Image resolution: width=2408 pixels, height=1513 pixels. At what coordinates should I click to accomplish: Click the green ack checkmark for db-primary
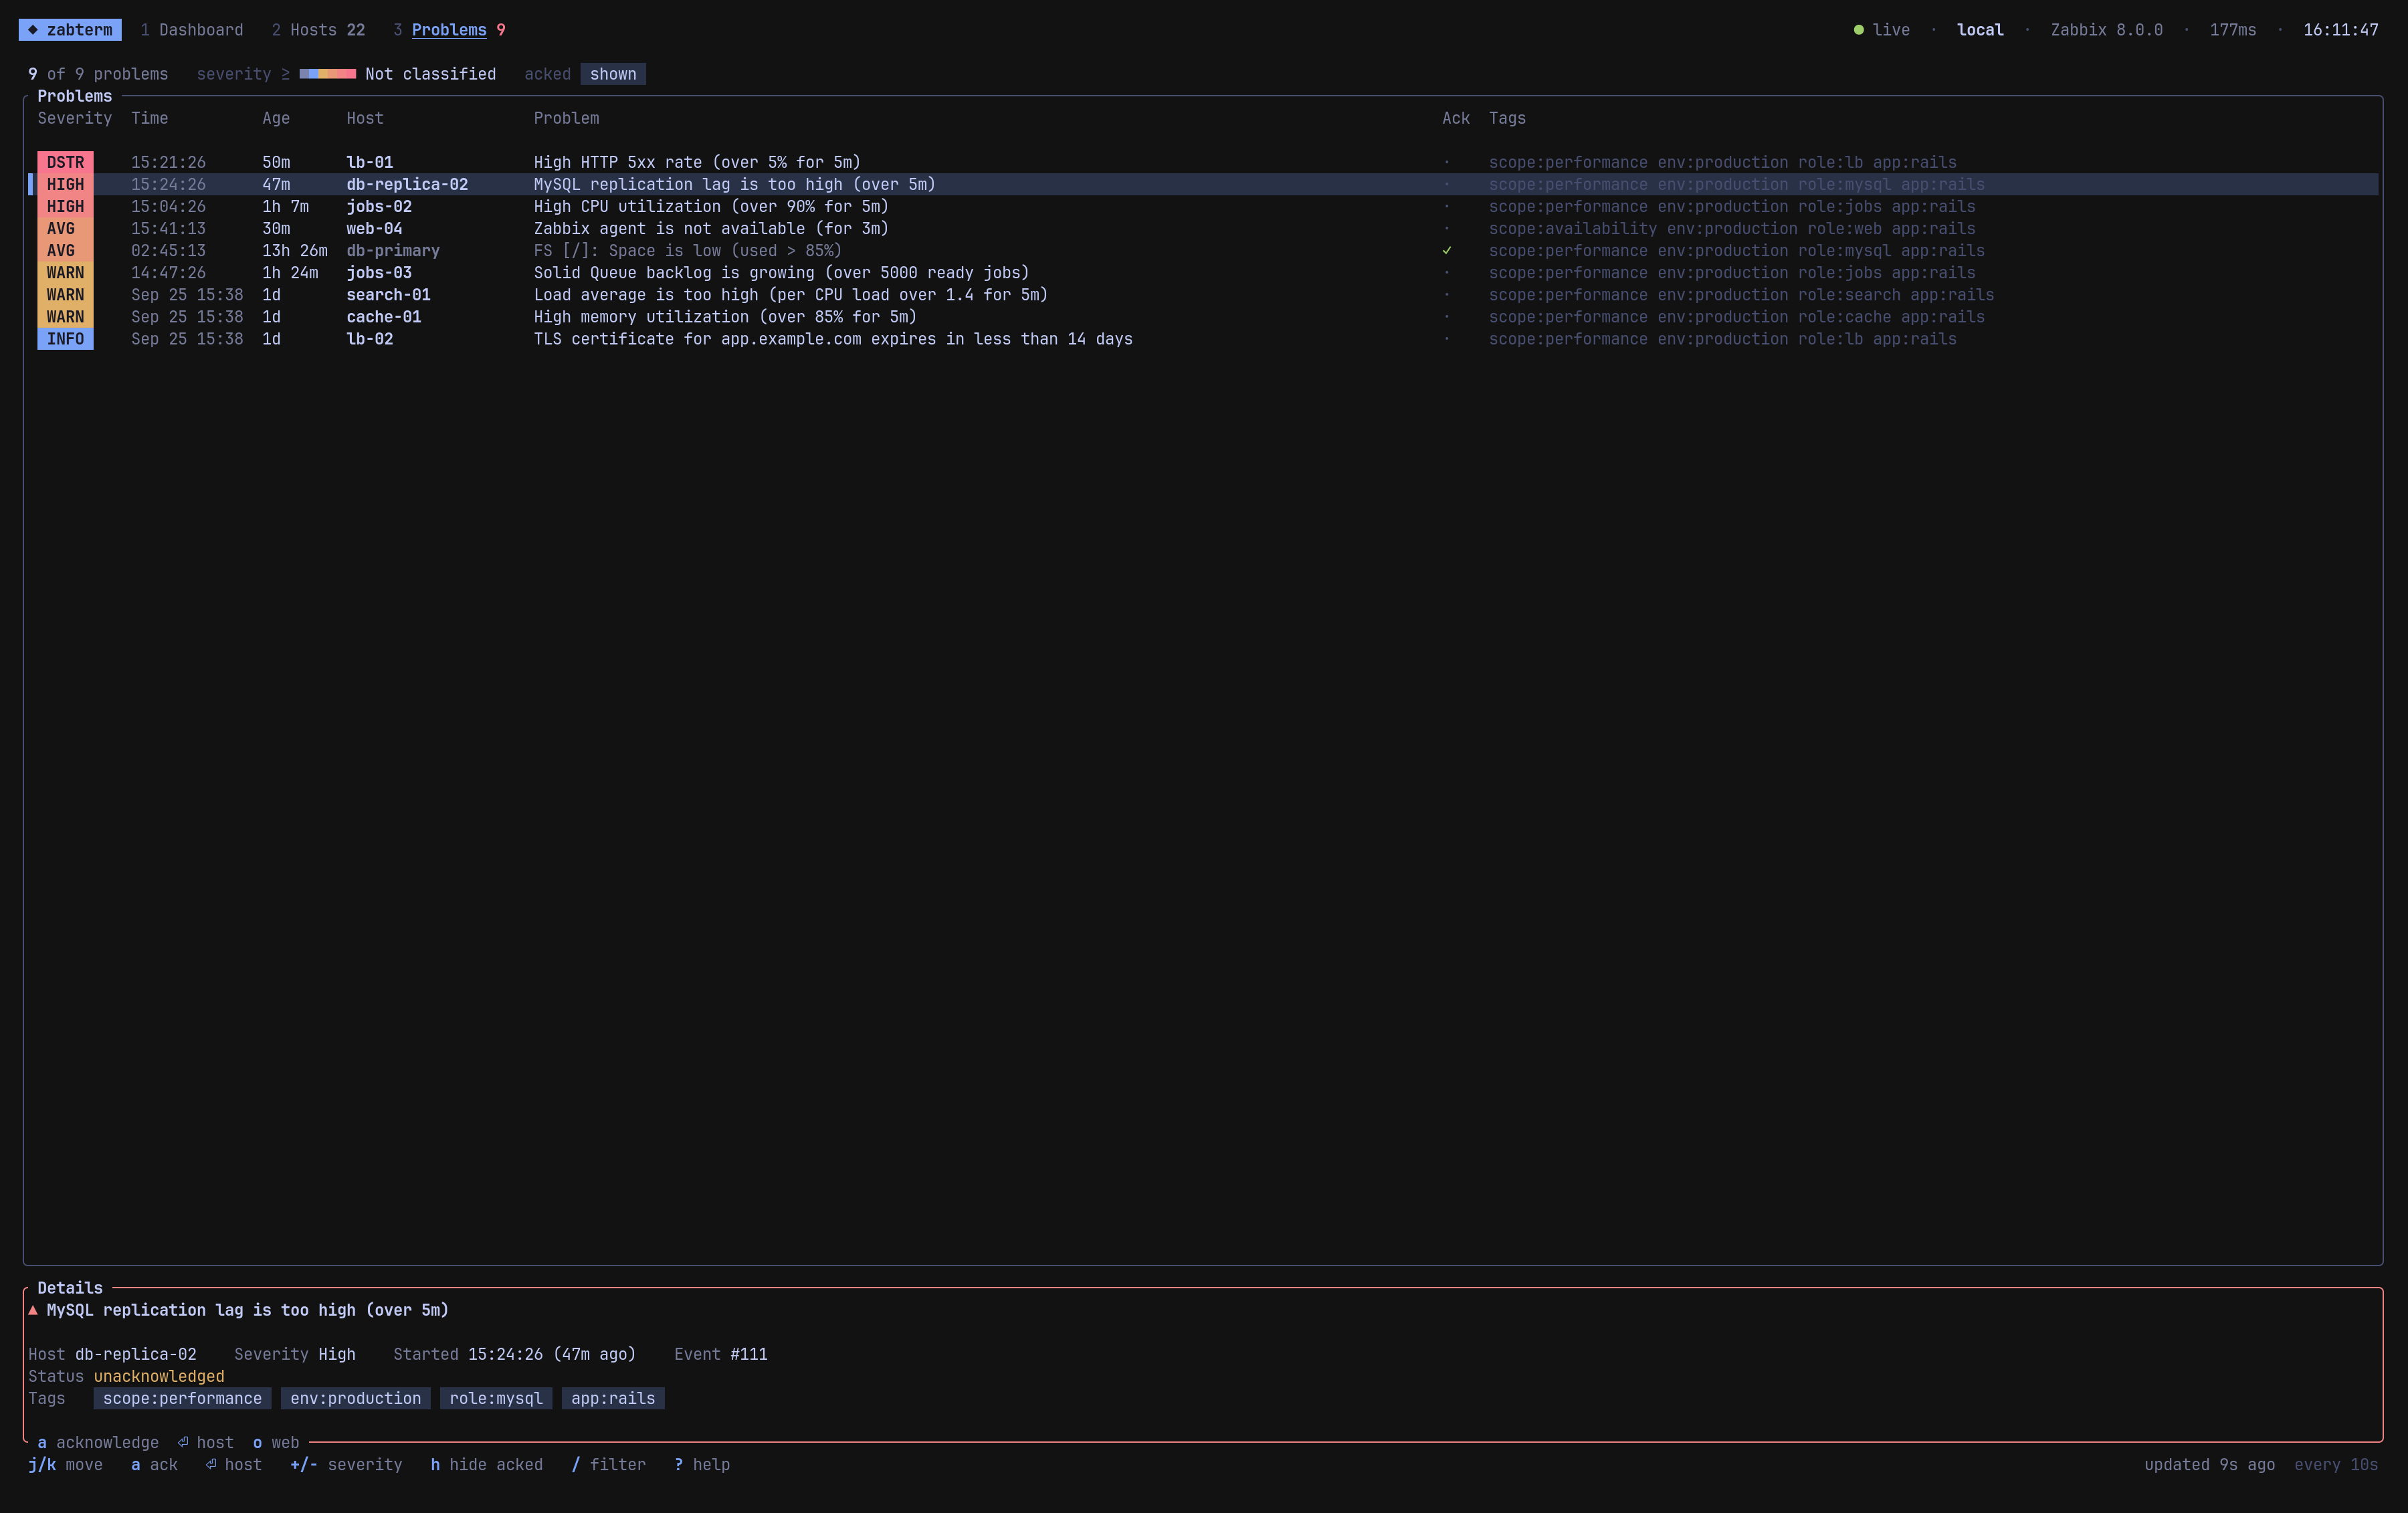point(1447,250)
